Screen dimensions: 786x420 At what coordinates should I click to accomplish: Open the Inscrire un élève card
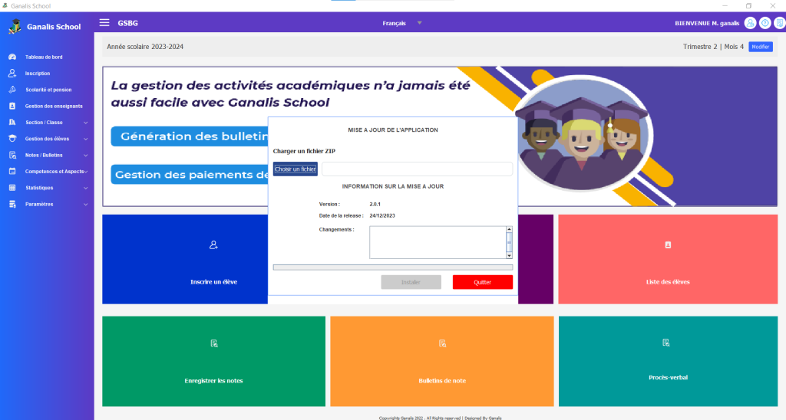tap(185, 259)
